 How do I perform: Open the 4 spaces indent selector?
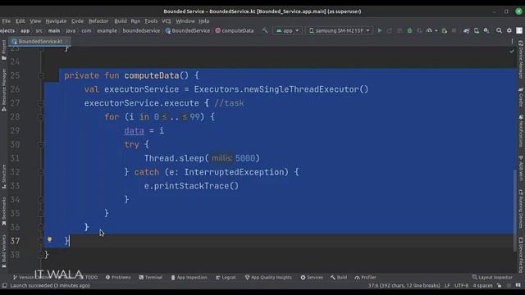[482, 286]
